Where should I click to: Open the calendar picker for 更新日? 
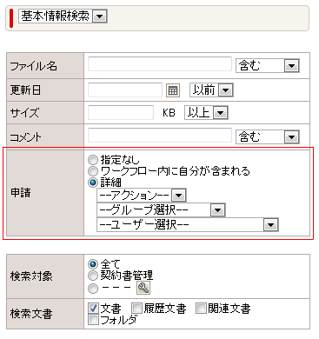[173, 90]
